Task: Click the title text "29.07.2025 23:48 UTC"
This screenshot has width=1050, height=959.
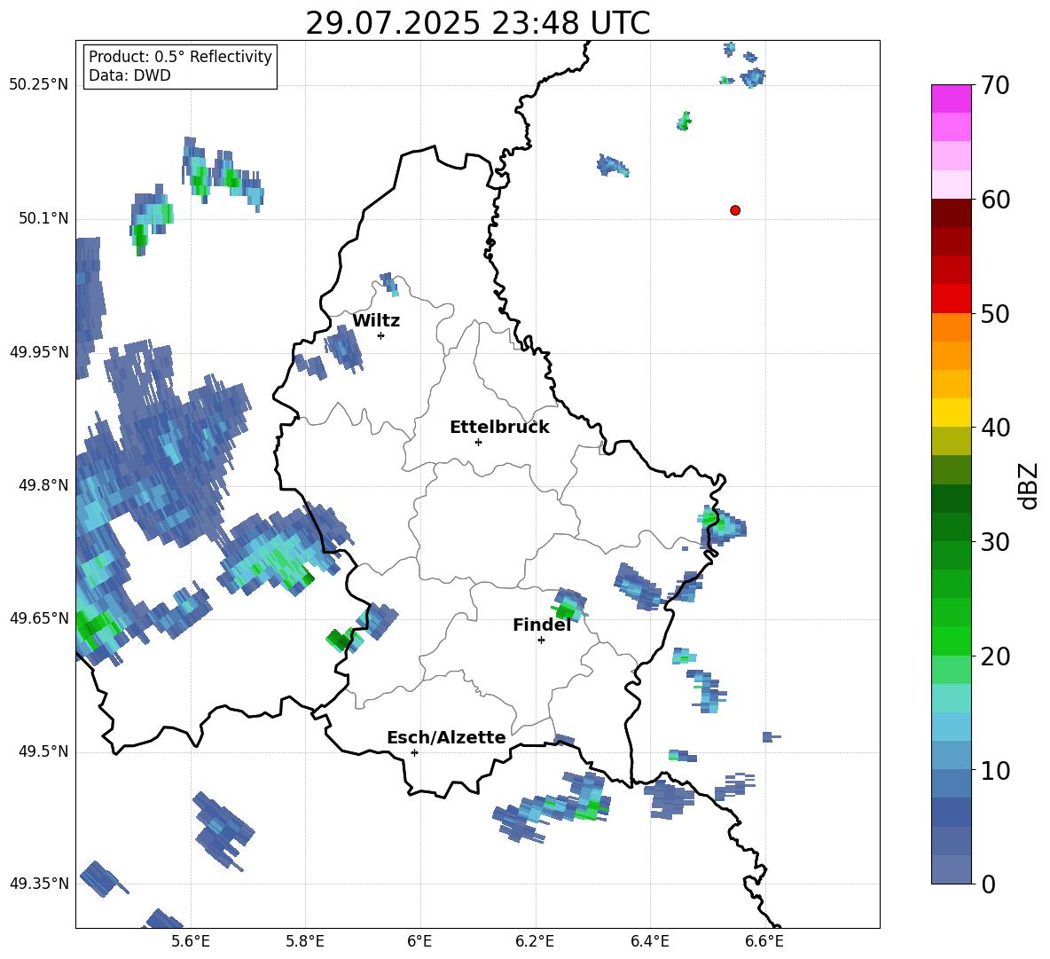Action: (477, 23)
